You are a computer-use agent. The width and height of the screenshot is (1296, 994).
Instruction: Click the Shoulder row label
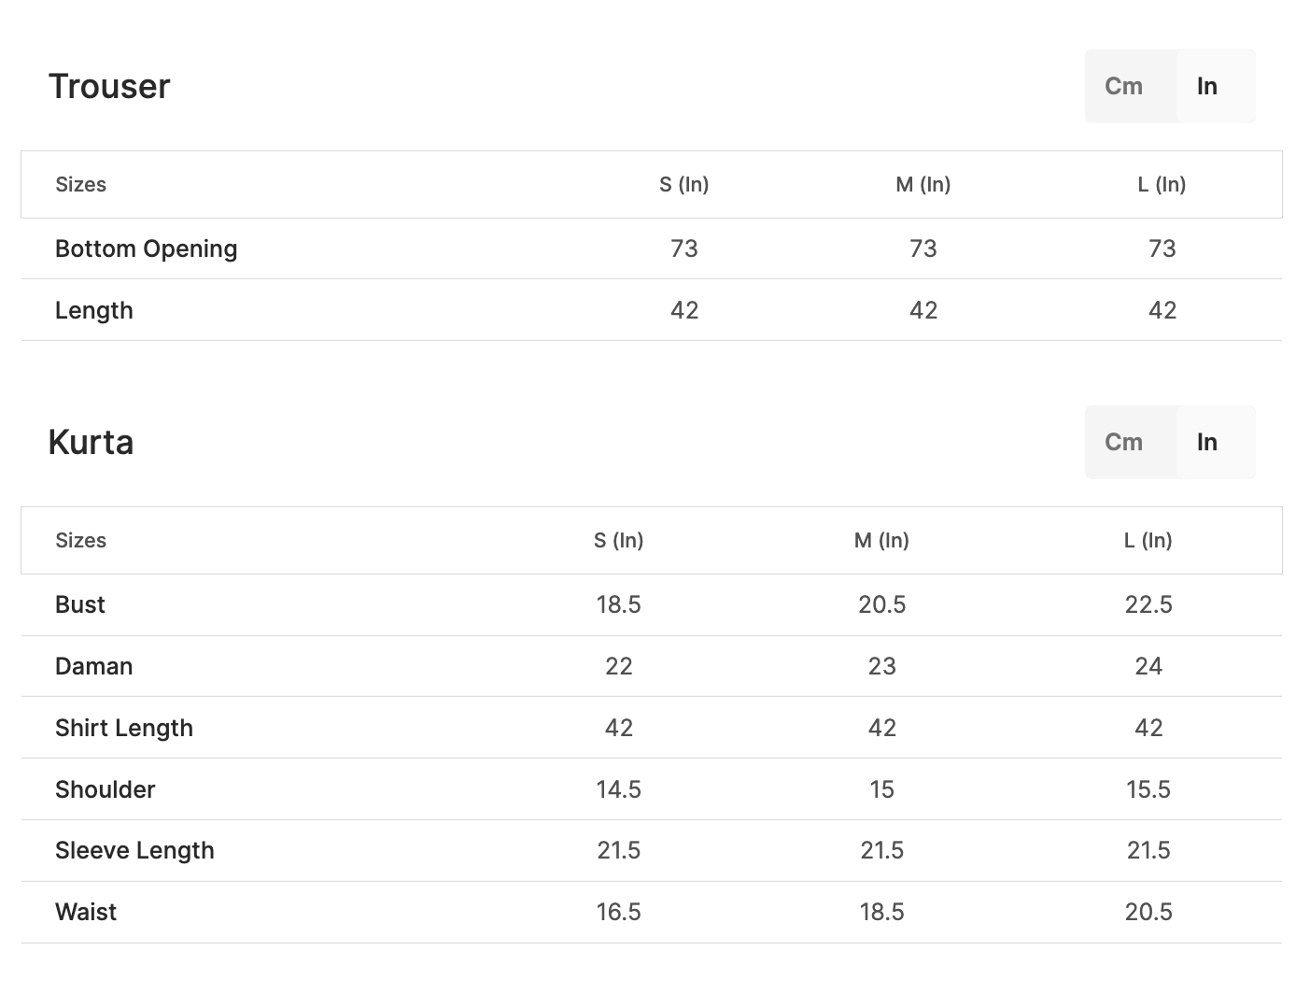click(x=106, y=789)
